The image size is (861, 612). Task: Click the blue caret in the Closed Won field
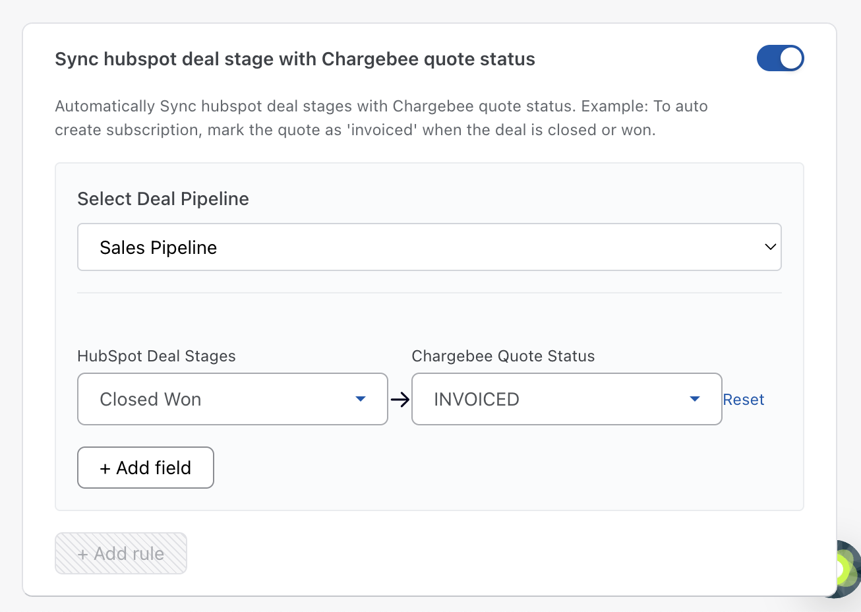(x=360, y=399)
